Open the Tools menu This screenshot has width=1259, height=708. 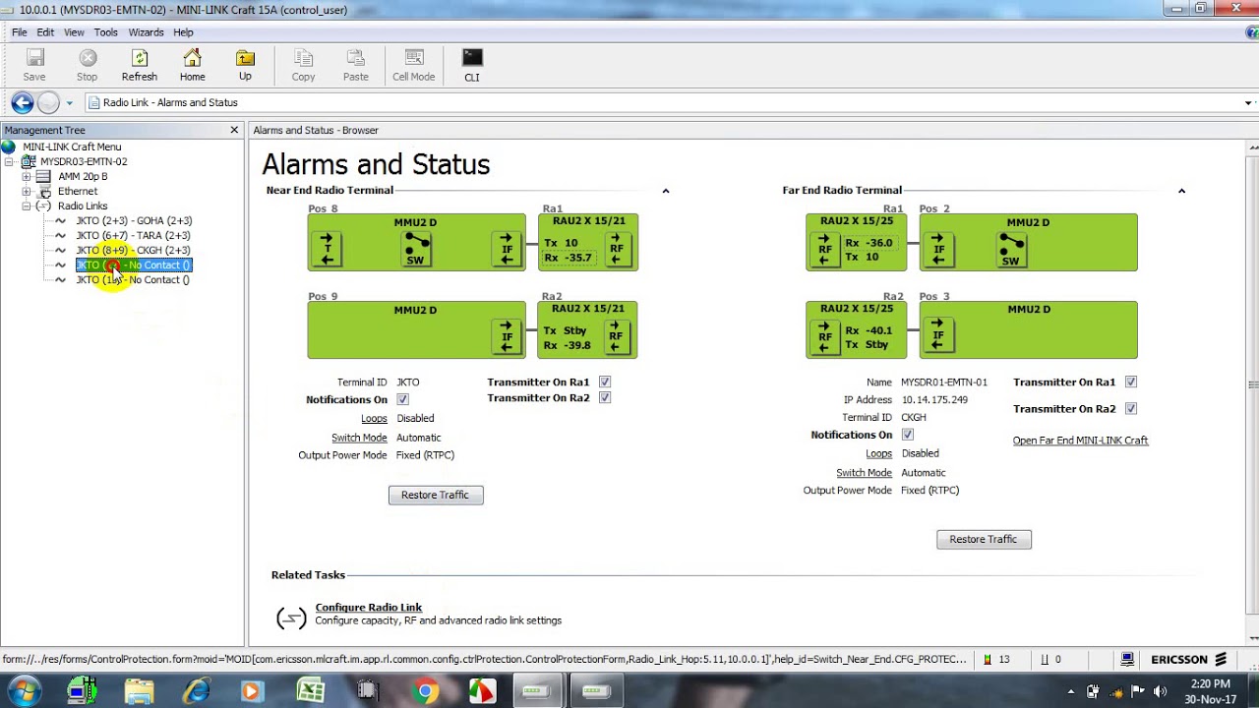pos(106,32)
